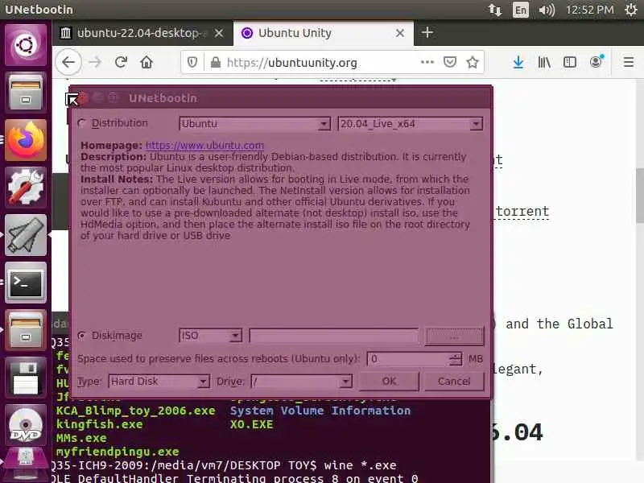Open network indicator in top panel
644x483 pixels.
pyautogui.click(x=495, y=10)
